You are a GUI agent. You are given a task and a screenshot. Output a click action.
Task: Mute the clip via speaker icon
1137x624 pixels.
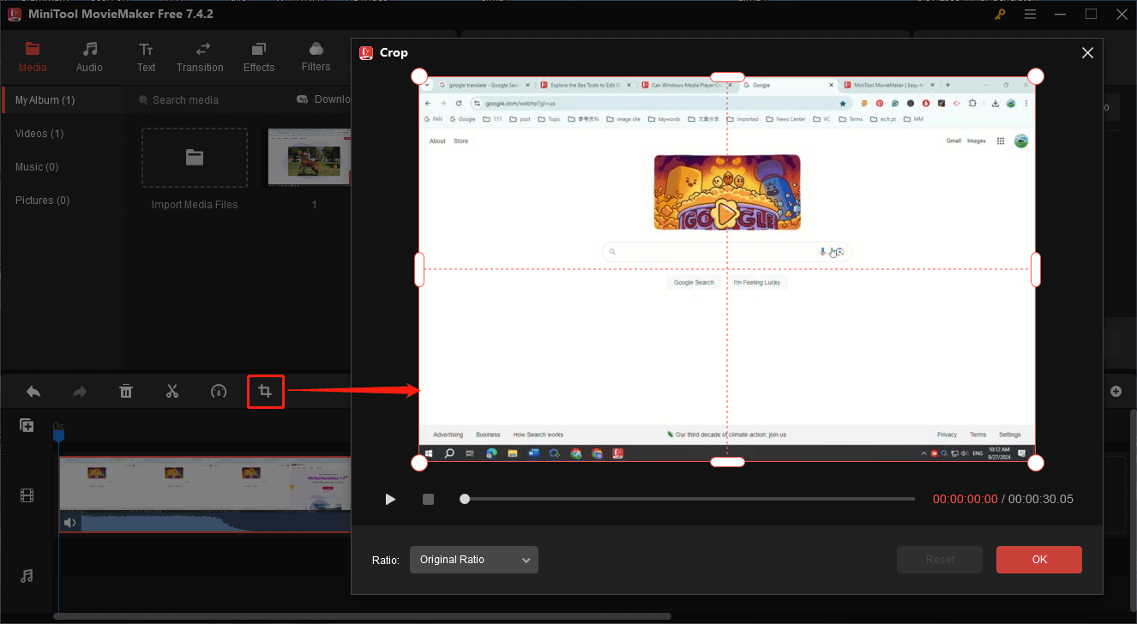pyautogui.click(x=70, y=522)
